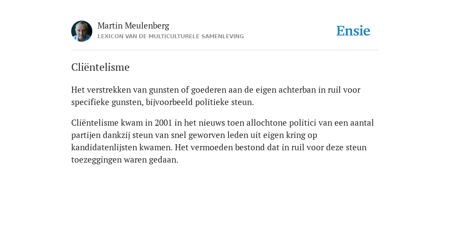The image size is (450, 225).
Task: Click the definition paragraph starting 'Het verstrekken'
Action: pyautogui.click(x=216, y=96)
